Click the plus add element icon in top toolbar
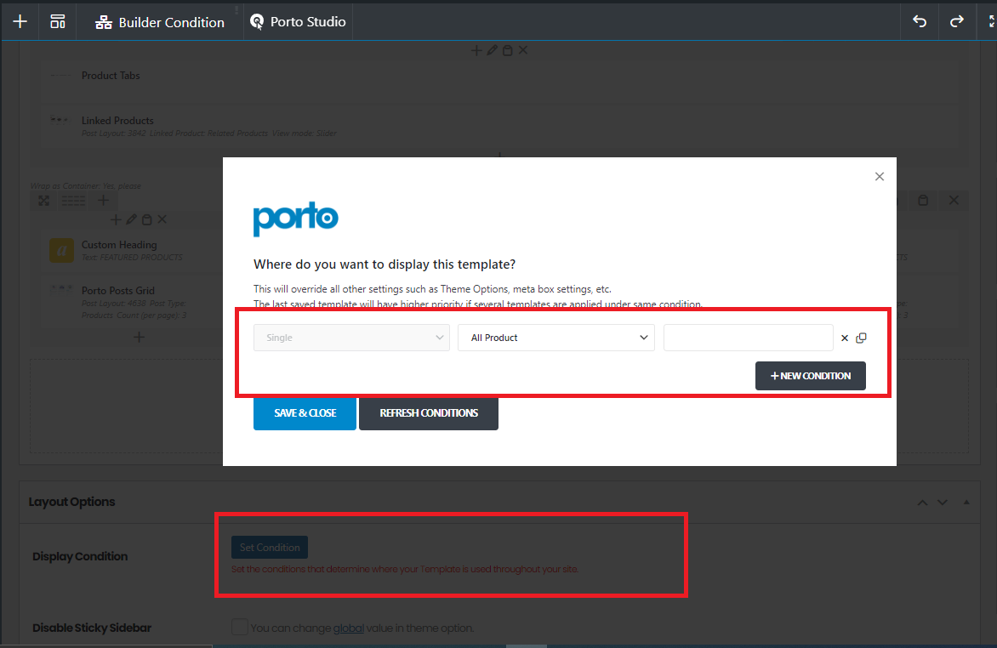Viewport: 997px width, 648px height. pos(20,21)
